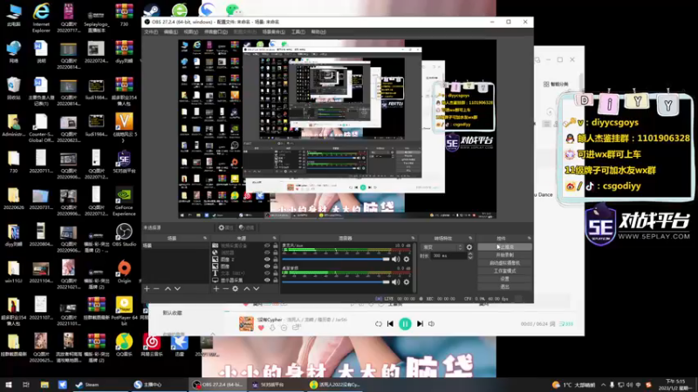Pause the song in music player
698x392 pixels.
tap(405, 324)
